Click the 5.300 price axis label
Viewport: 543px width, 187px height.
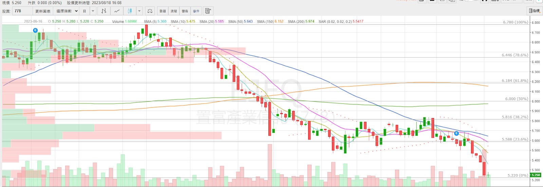click(536, 170)
